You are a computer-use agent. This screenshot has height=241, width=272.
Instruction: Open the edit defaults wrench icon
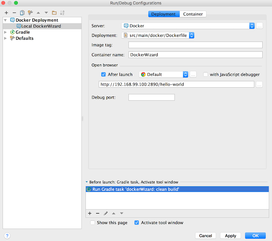click(x=30, y=13)
